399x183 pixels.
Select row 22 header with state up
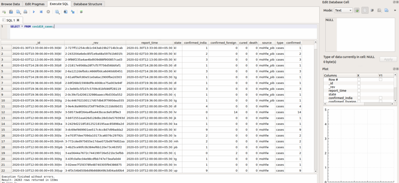click(6, 170)
